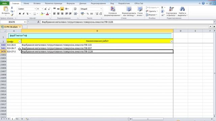Click the wrap text icon
This screenshot has width=216, height=121.
click(x=75, y=9)
